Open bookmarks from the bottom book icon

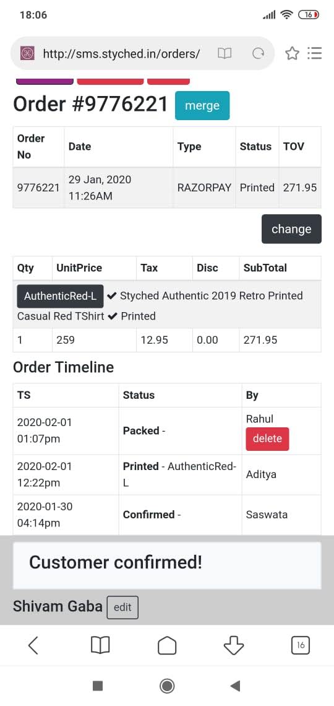[100, 646]
